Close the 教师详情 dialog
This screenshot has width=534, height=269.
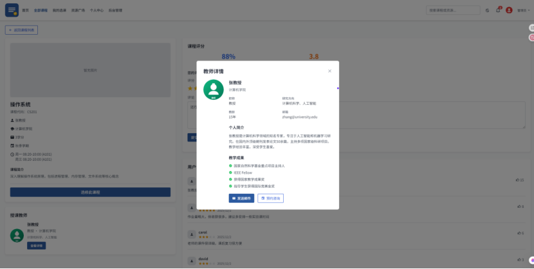[x=329, y=71]
